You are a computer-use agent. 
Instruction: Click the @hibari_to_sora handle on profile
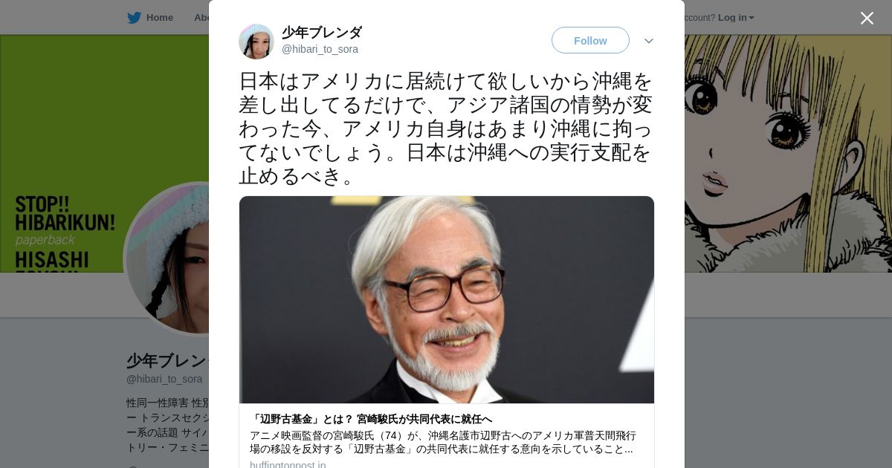[164, 379]
